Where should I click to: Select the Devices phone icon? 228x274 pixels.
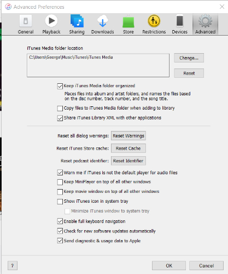(180, 21)
